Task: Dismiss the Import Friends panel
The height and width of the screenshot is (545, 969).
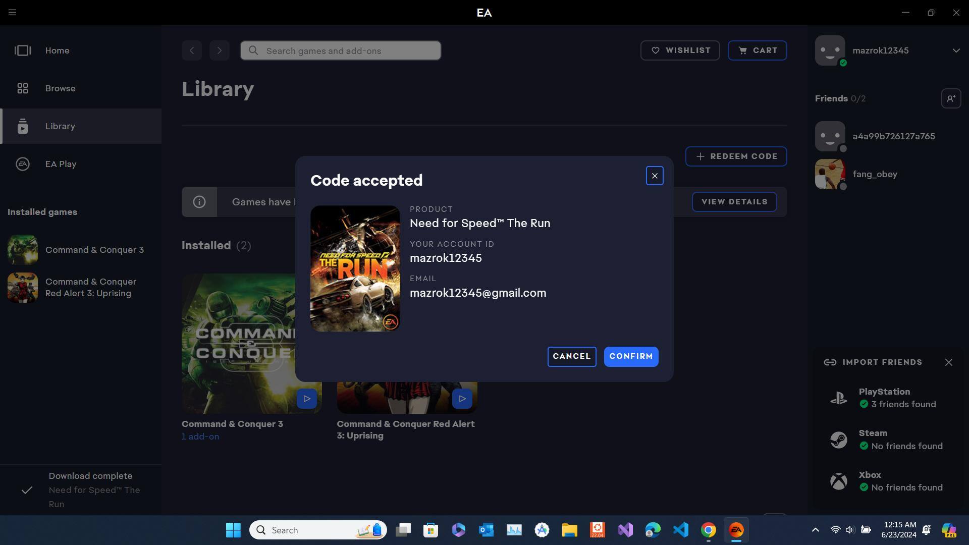Action: 949,362
